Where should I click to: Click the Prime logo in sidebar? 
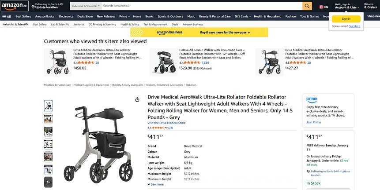click(312, 99)
